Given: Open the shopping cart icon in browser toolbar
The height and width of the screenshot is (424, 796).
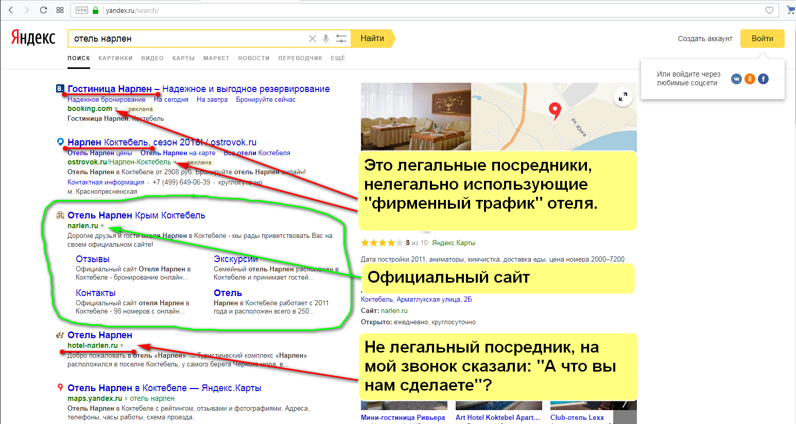Looking at the screenshot, I should pyautogui.click(x=791, y=10).
